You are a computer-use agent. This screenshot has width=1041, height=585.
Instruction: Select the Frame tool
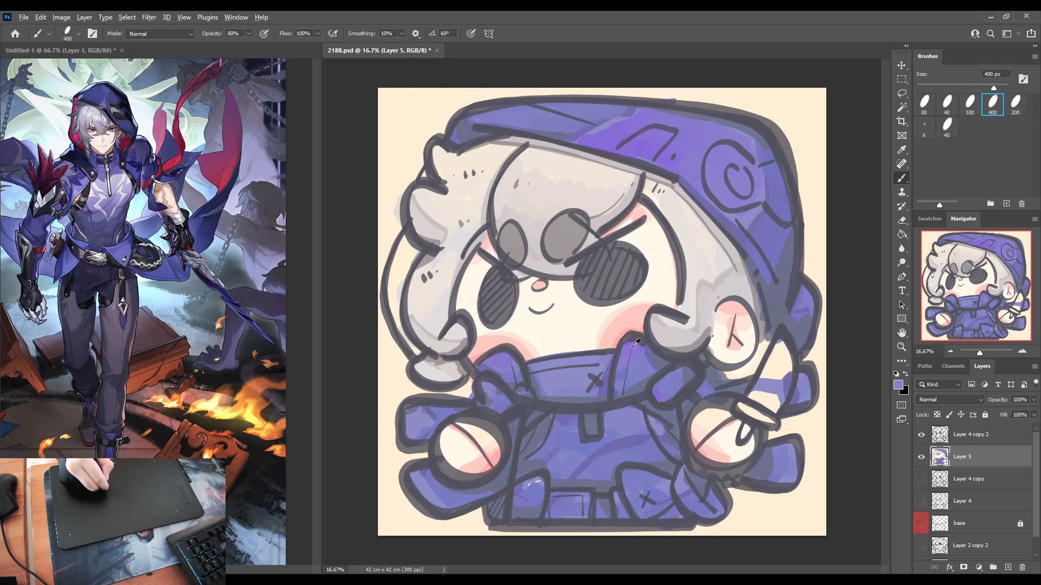(902, 135)
